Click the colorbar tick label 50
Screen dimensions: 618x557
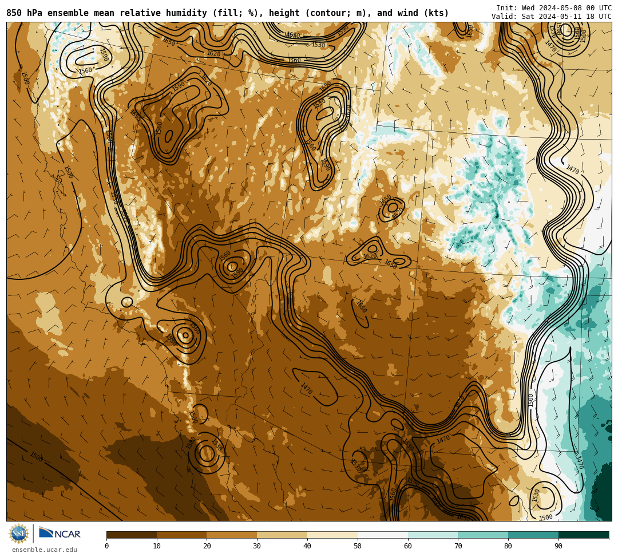pos(358,546)
